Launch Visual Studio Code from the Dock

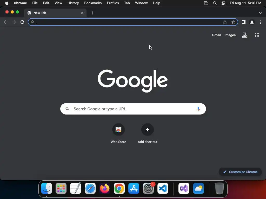pos(163,188)
